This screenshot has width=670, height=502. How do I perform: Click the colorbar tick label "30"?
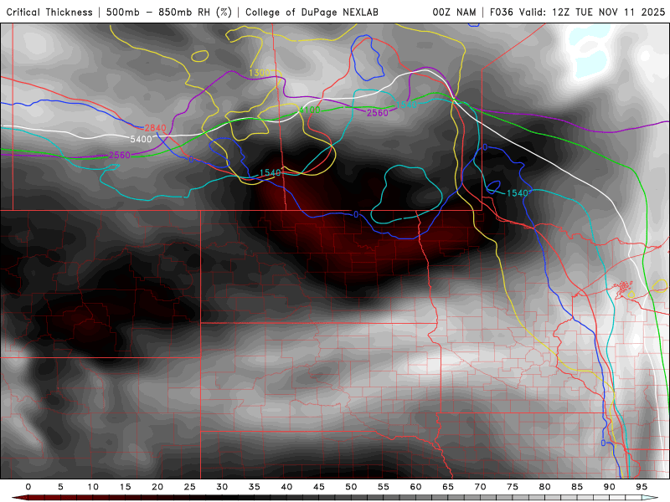click(x=222, y=487)
